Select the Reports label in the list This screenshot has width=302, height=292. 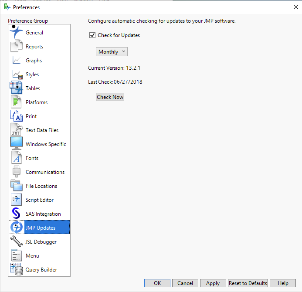coord(34,47)
